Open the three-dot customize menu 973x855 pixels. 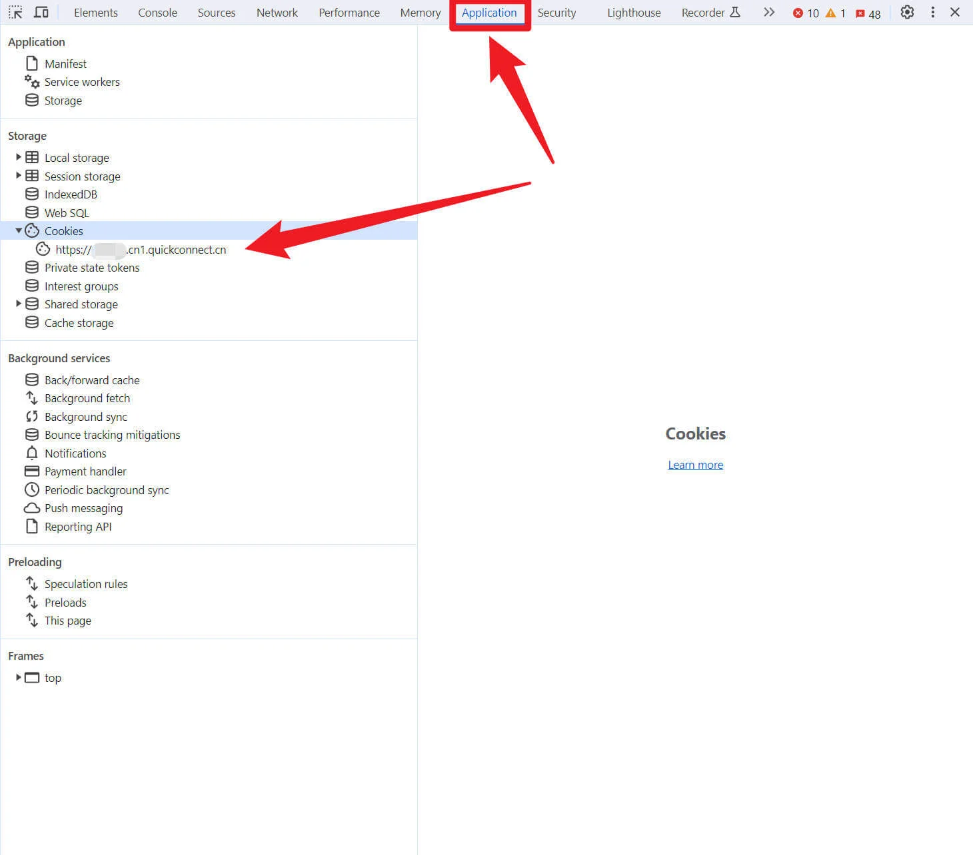[x=932, y=13]
